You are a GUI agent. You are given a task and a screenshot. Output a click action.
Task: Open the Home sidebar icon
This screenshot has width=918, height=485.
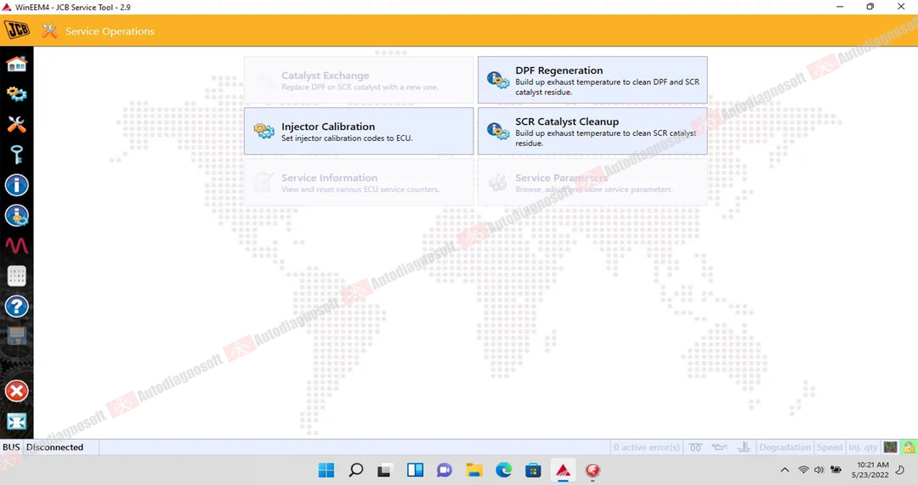(16, 63)
